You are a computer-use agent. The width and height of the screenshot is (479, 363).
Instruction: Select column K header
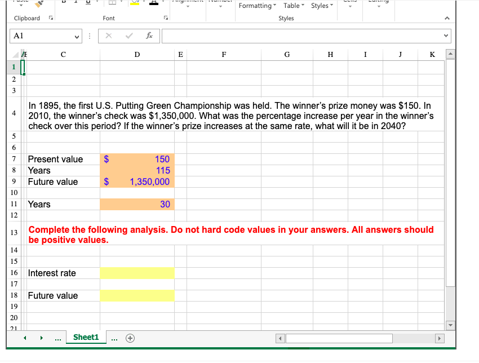(x=432, y=55)
